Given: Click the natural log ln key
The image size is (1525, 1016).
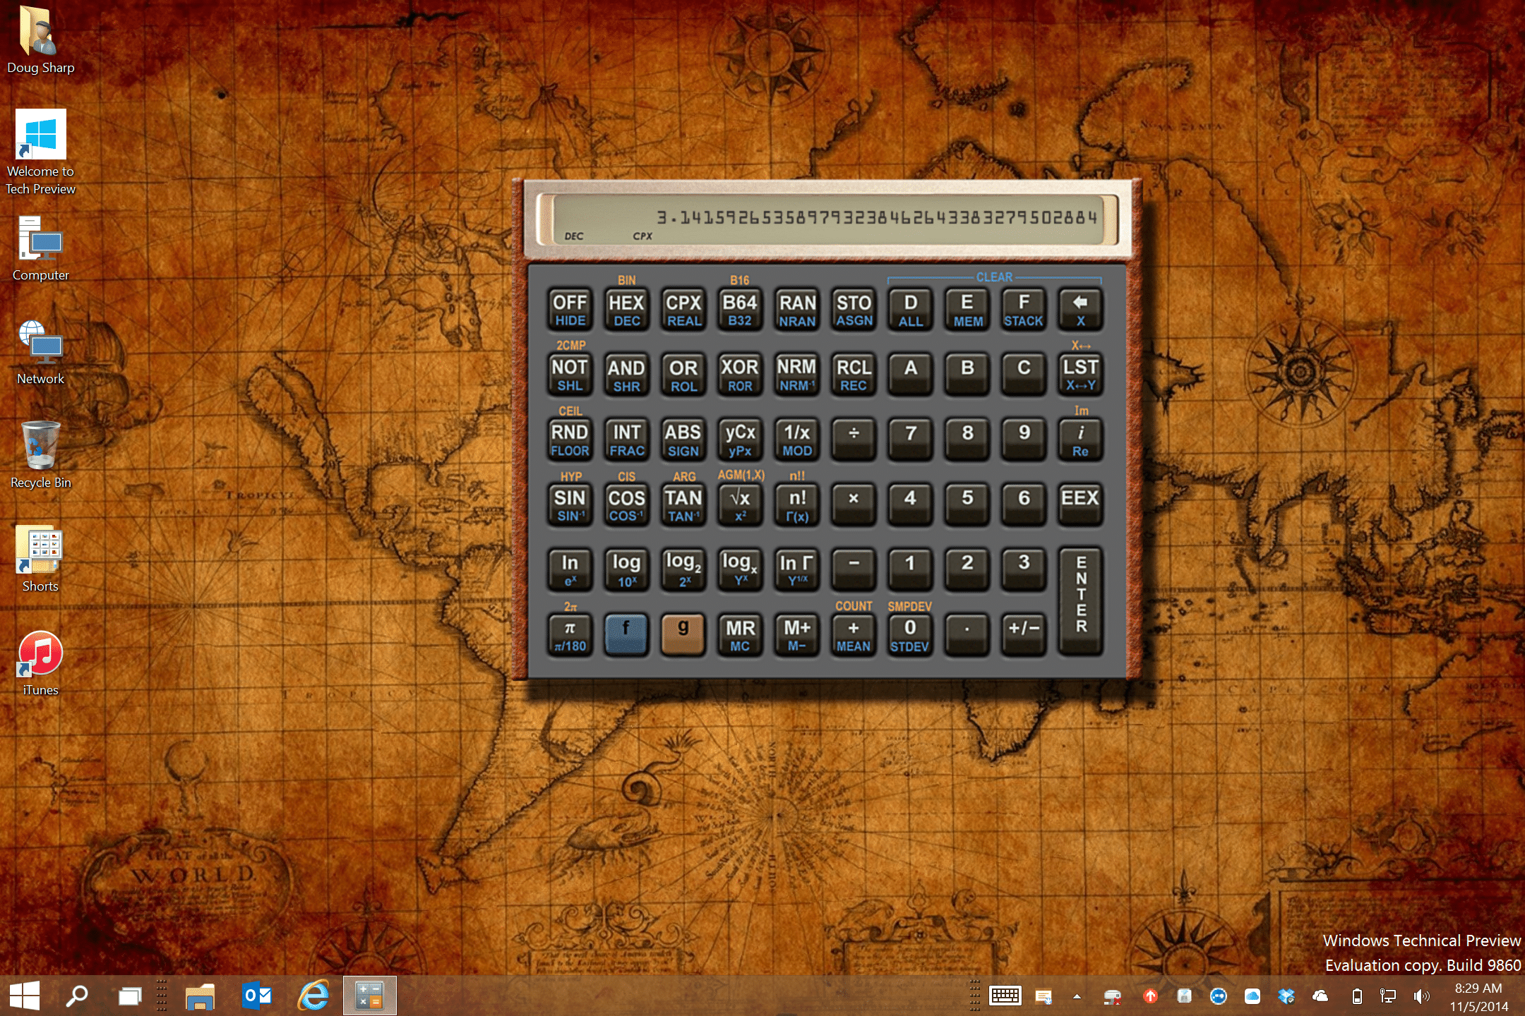Looking at the screenshot, I should click(x=570, y=570).
